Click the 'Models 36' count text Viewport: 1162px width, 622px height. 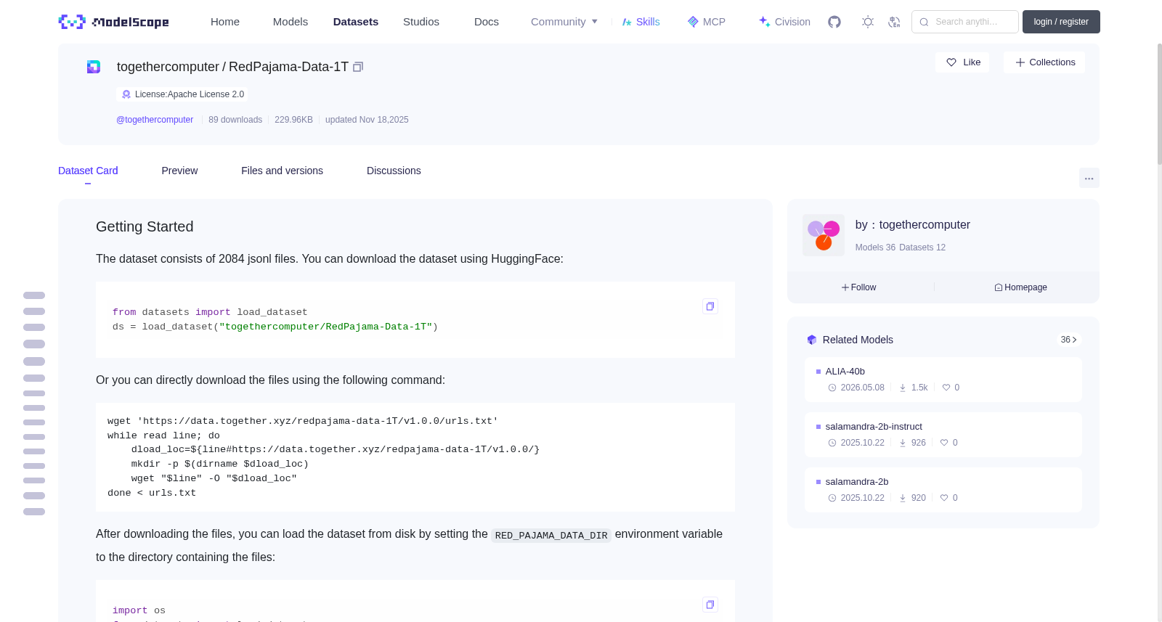coord(875,247)
